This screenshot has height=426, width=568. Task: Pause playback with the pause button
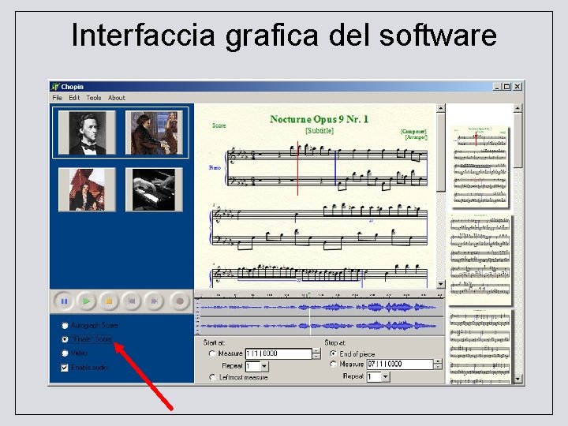64,301
